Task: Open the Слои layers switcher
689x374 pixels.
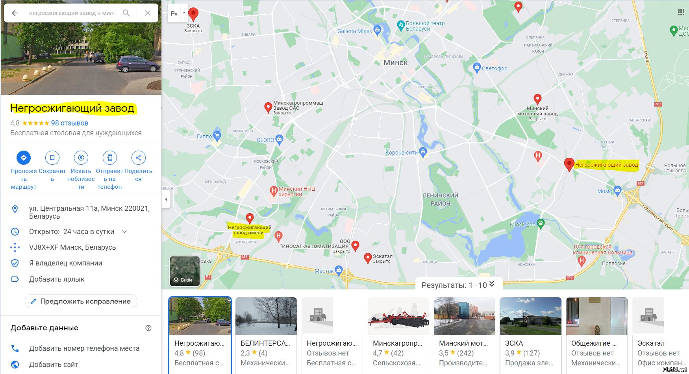Action: pos(185,271)
